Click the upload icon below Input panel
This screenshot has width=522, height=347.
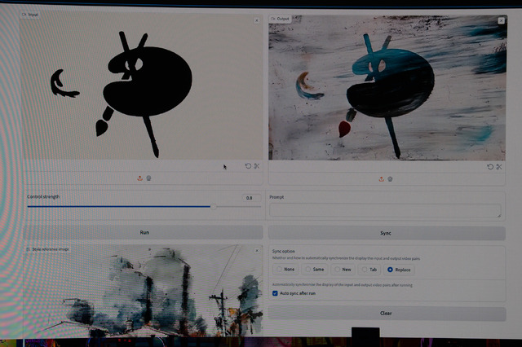[x=140, y=178]
